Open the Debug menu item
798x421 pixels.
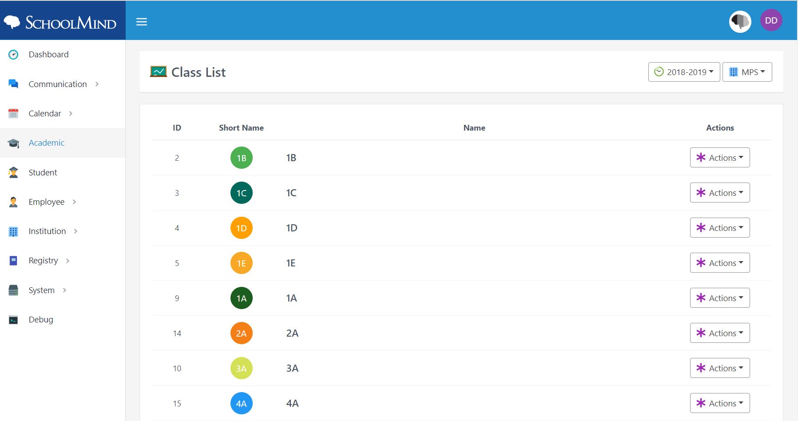coord(63,319)
